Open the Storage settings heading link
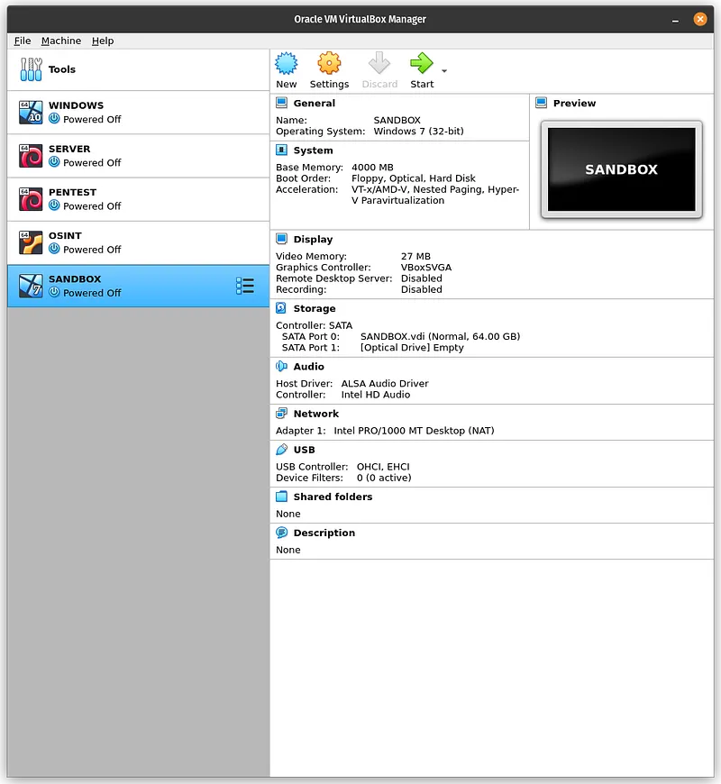Screen dimensions: 721x784 (x=315, y=308)
